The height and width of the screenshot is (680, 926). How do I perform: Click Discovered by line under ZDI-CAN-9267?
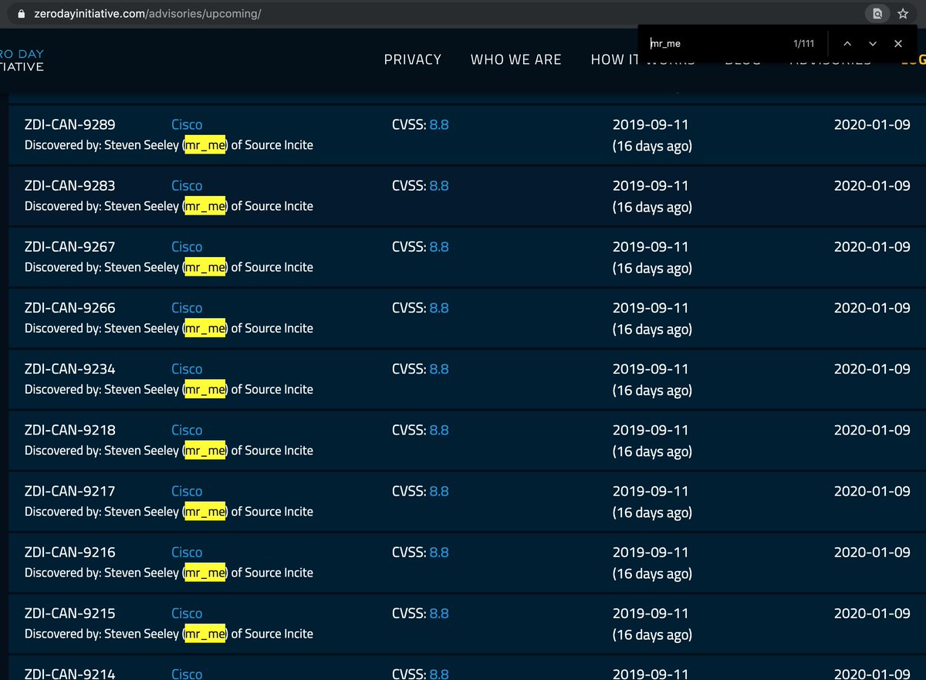click(169, 267)
